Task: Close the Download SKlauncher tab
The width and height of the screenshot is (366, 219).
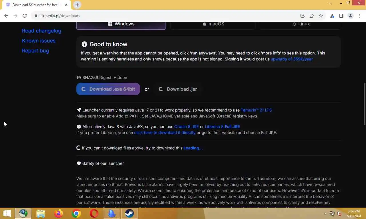Action: (x=66, y=5)
